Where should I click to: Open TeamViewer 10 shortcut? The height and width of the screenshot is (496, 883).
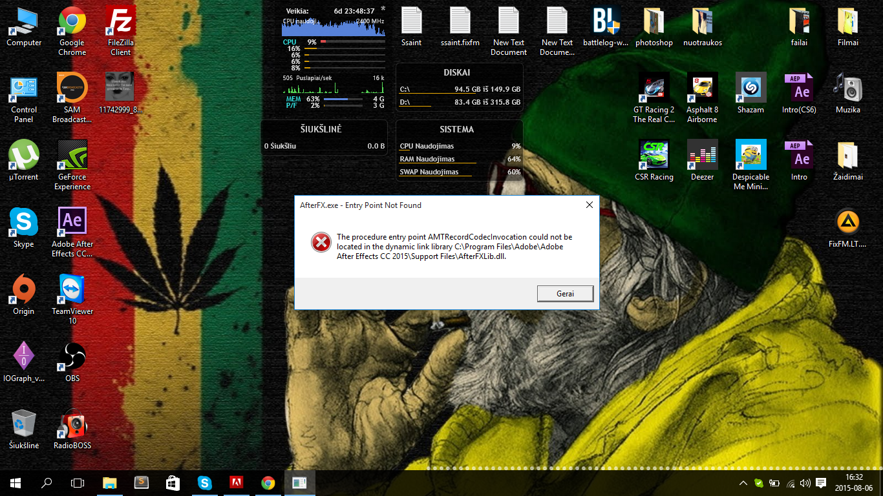coord(72,300)
